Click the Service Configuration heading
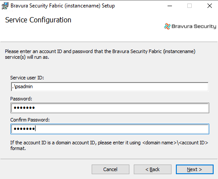 (38, 20)
